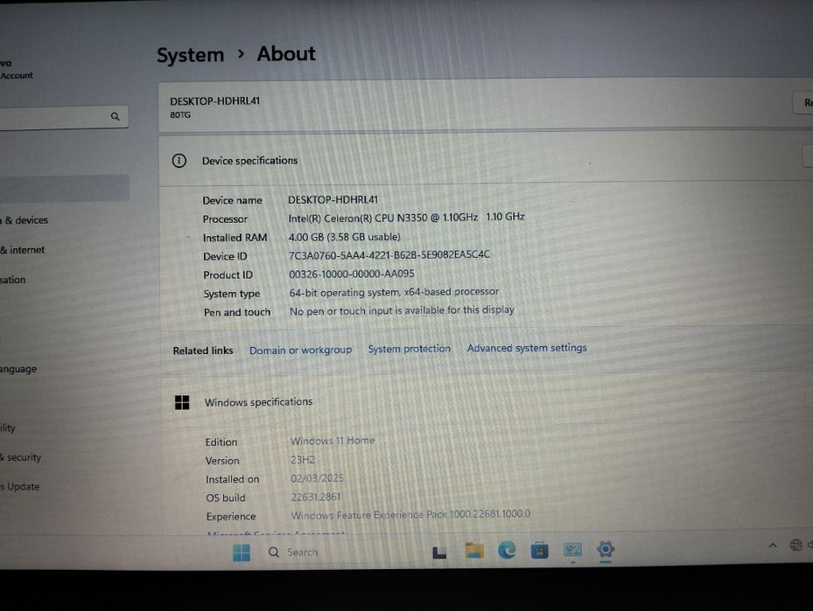Open Microsoft Edge from the taskbar
The width and height of the screenshot is (813, 611).
(x=507, y=550)
